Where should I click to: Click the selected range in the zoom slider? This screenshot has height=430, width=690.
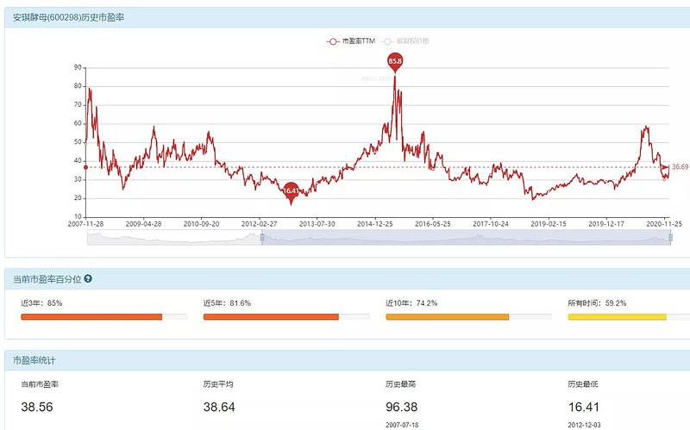467,238
